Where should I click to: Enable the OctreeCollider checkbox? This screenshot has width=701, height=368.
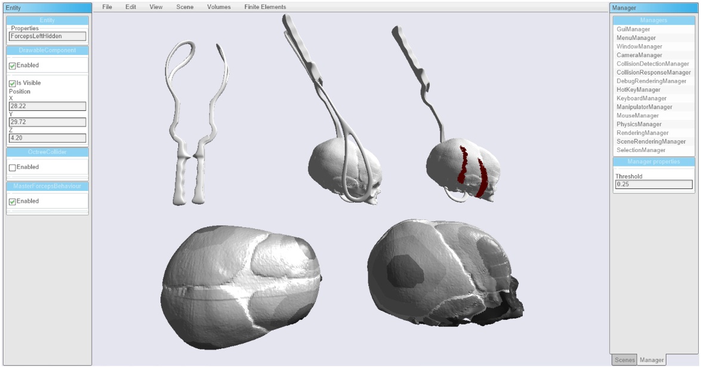point(12,167)
